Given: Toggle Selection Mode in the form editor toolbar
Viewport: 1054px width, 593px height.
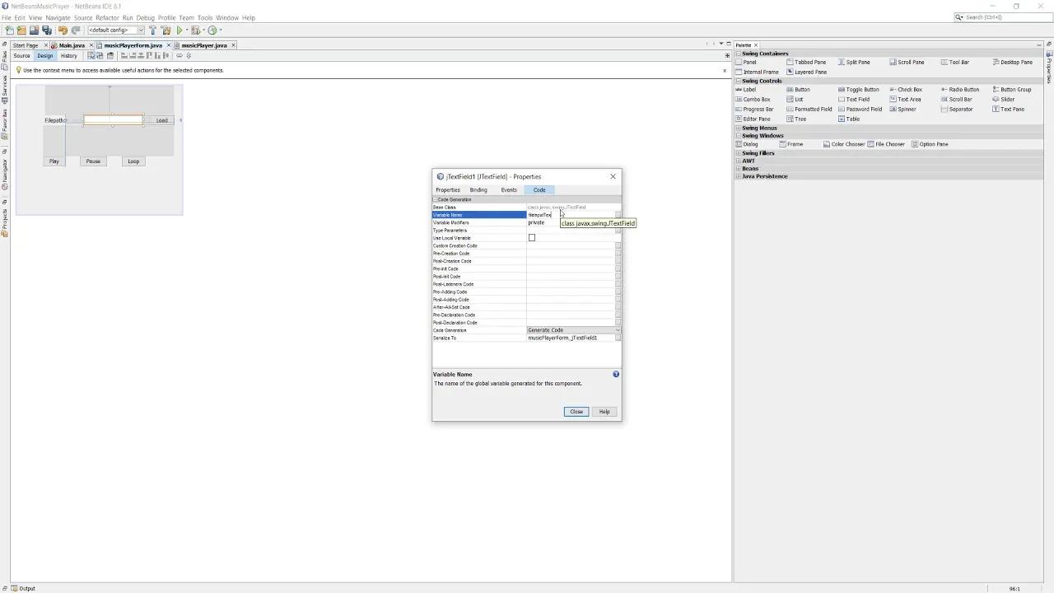Looking at the screenshot, I should (91, 56).
